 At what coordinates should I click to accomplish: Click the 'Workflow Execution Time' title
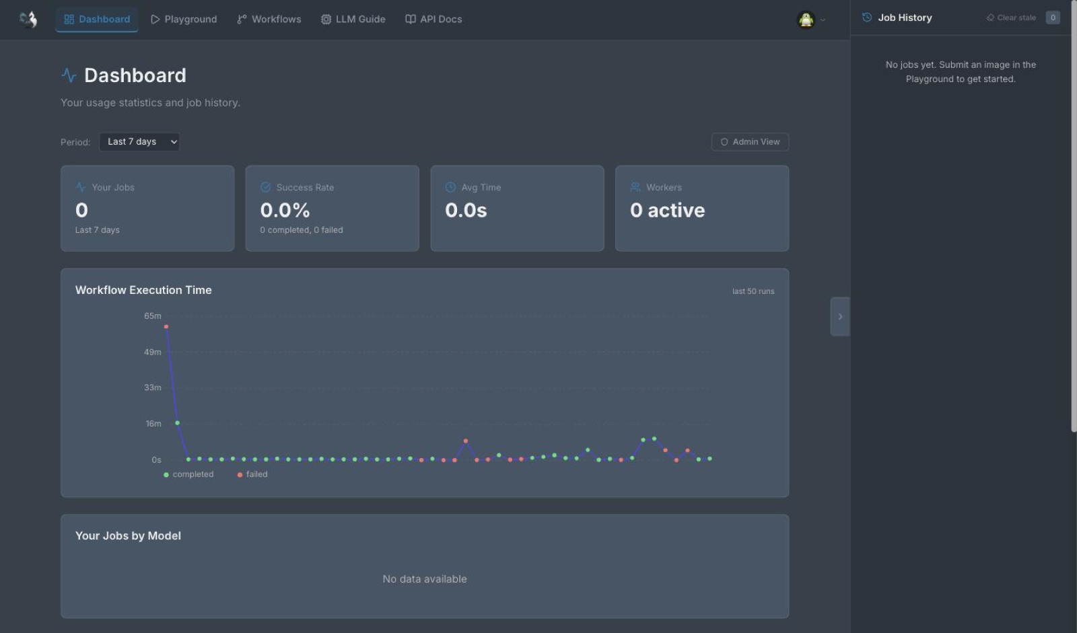pos(143,290)
